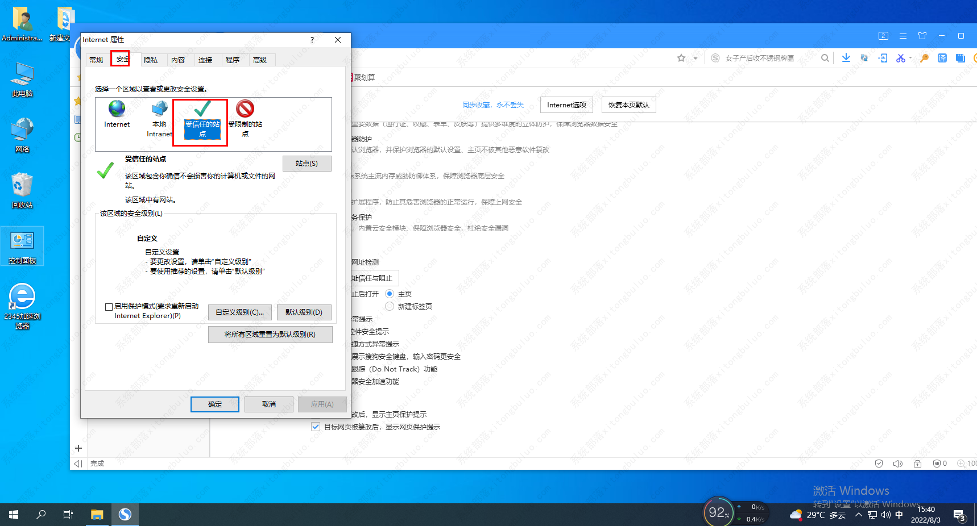This screenshot has height=526, width=977.
Task: Open the Control Panel (控制面板) desktop icon
Action: pyautogui.click(x=22, y=247)
